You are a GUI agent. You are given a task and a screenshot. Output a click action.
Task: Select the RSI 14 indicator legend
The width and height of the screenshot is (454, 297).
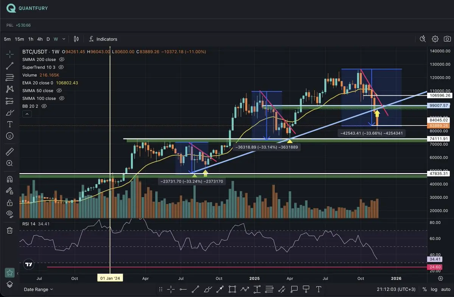pos(29,224)
